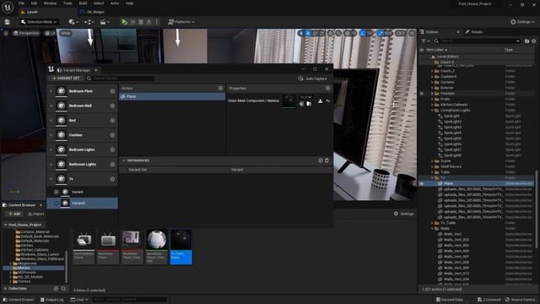Viewport: 540px width, 304px height.
Task: Open material value dropdown in Properties panel
Action: point(305,97)
